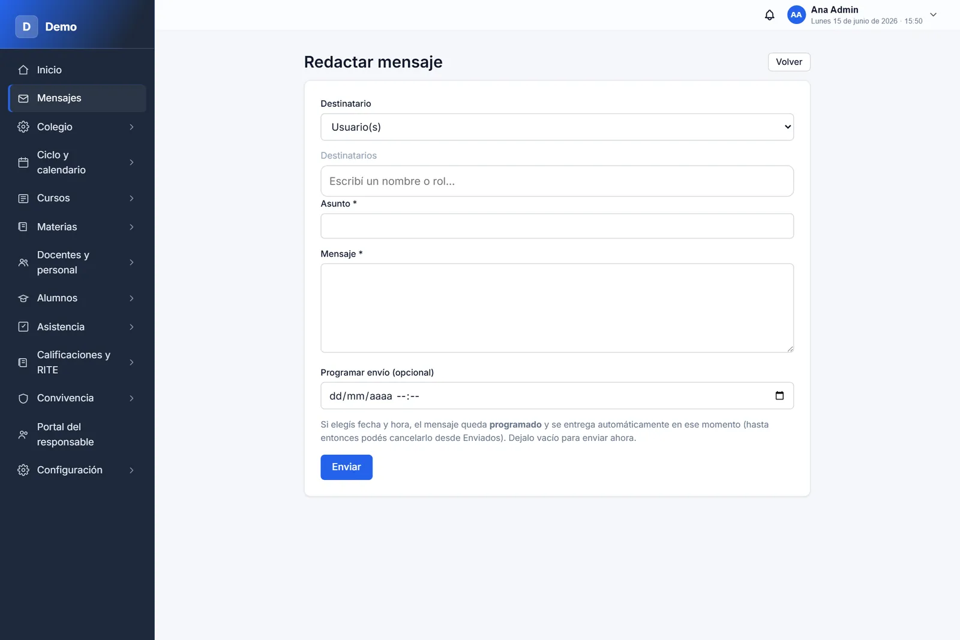The image size is (960, 640).
Task: Click the Ciclo y calendario label
Action: click(61, 163)
